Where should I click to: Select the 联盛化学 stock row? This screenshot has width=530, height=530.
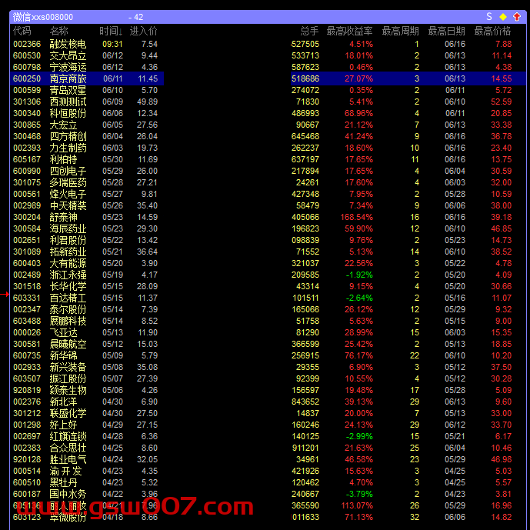click(268, 413)
